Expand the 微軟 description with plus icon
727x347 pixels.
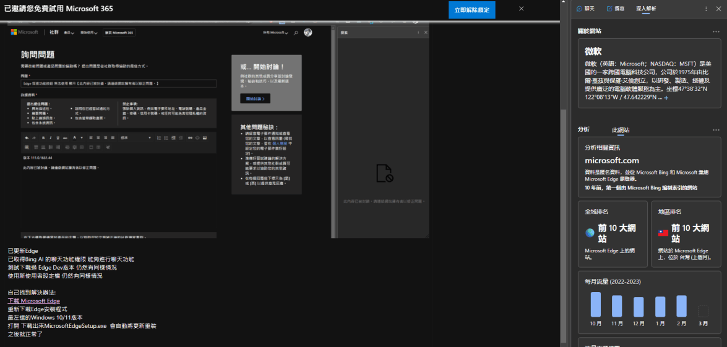(x=666, y=98)
